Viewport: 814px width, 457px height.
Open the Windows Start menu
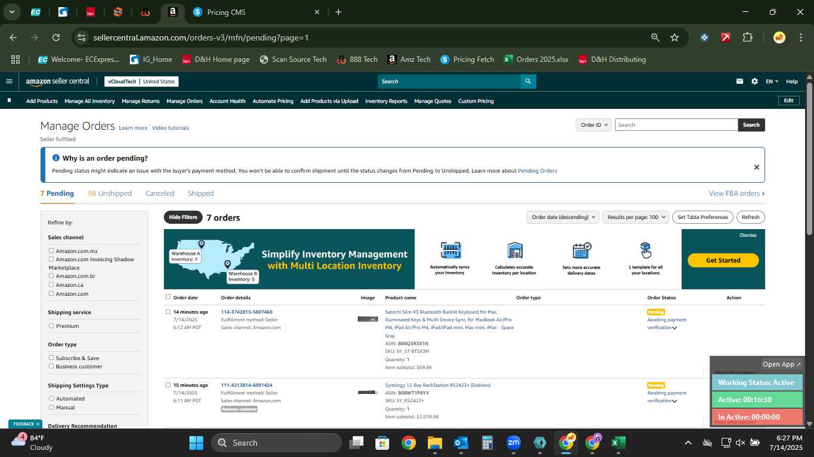(x=196, y=443)
